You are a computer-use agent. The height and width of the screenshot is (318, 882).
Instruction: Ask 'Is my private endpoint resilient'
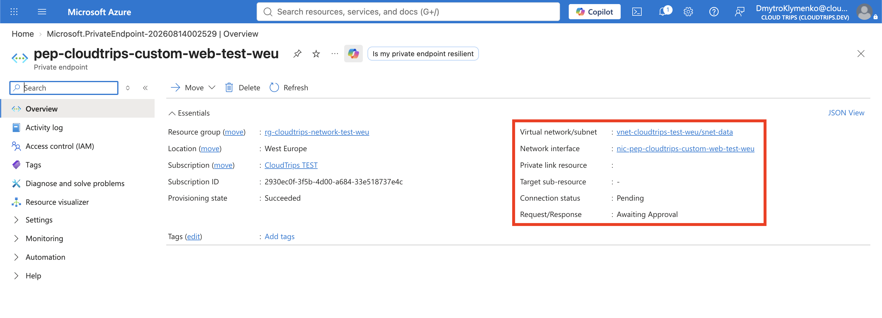point(423,54)
